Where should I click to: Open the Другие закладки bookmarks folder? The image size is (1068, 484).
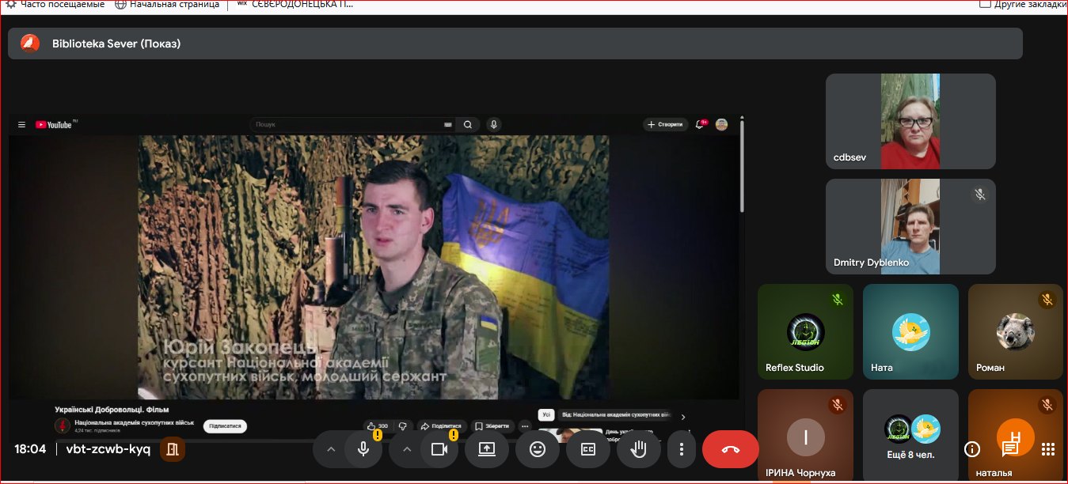(x=1024, y=4)
